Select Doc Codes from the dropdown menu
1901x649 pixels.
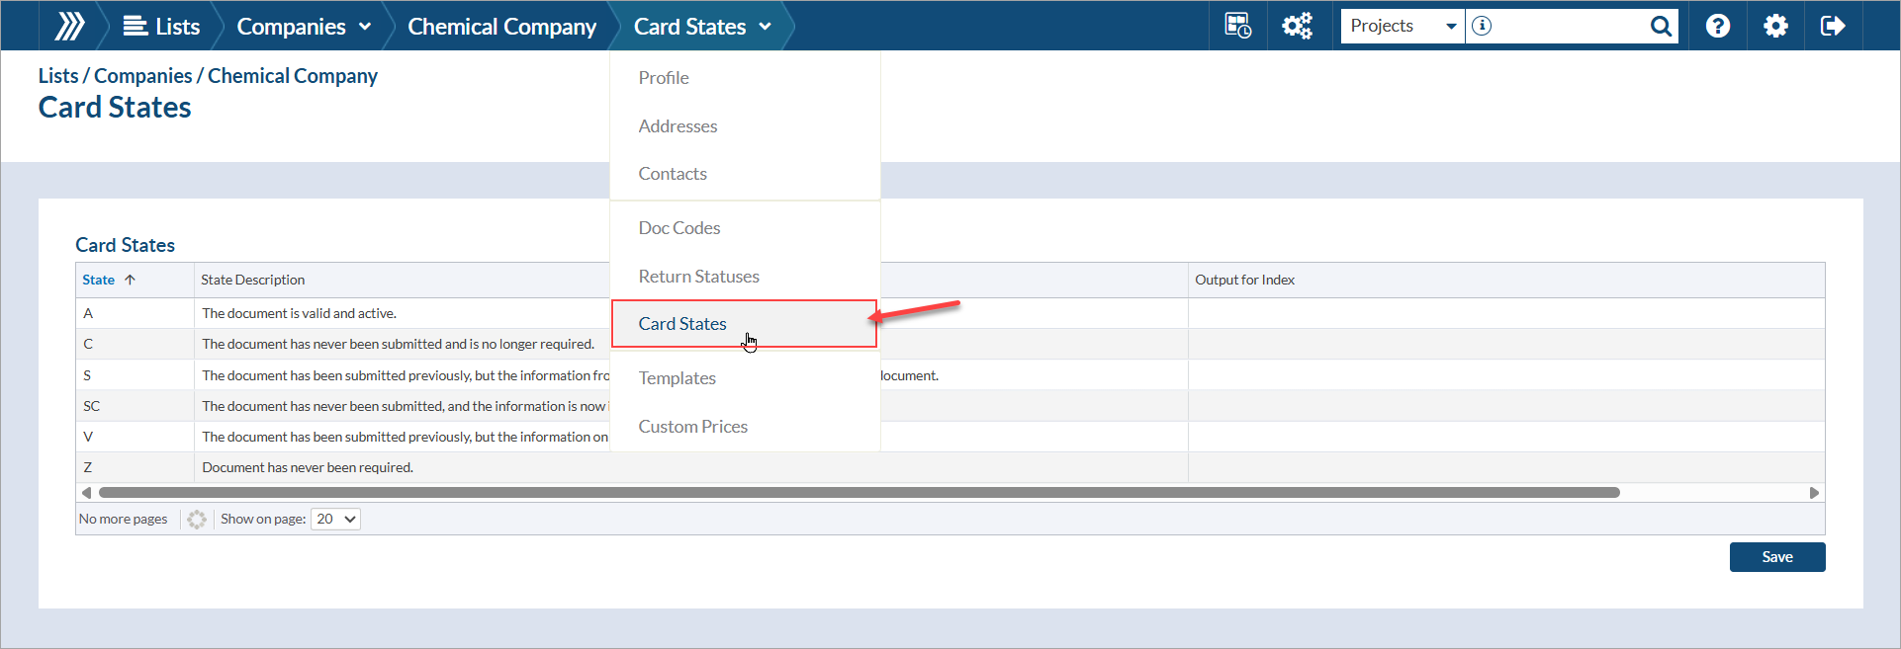pos(745,228)
